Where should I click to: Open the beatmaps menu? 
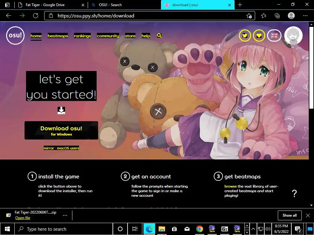click(x=58, y=36)
